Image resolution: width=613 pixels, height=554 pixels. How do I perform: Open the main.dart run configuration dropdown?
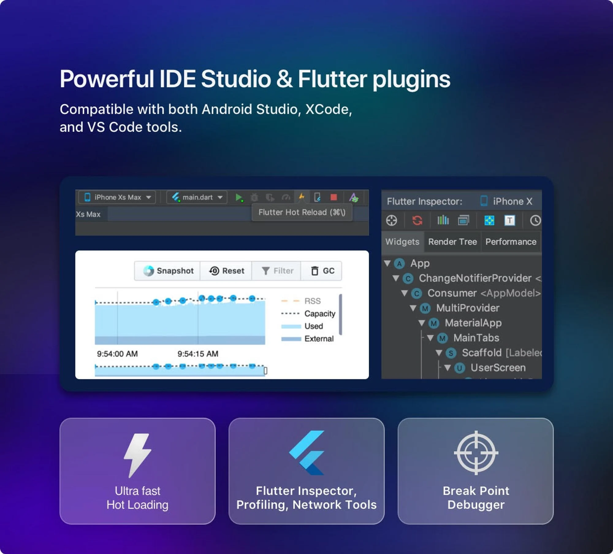pyautogui.click(x=197, y=197)
